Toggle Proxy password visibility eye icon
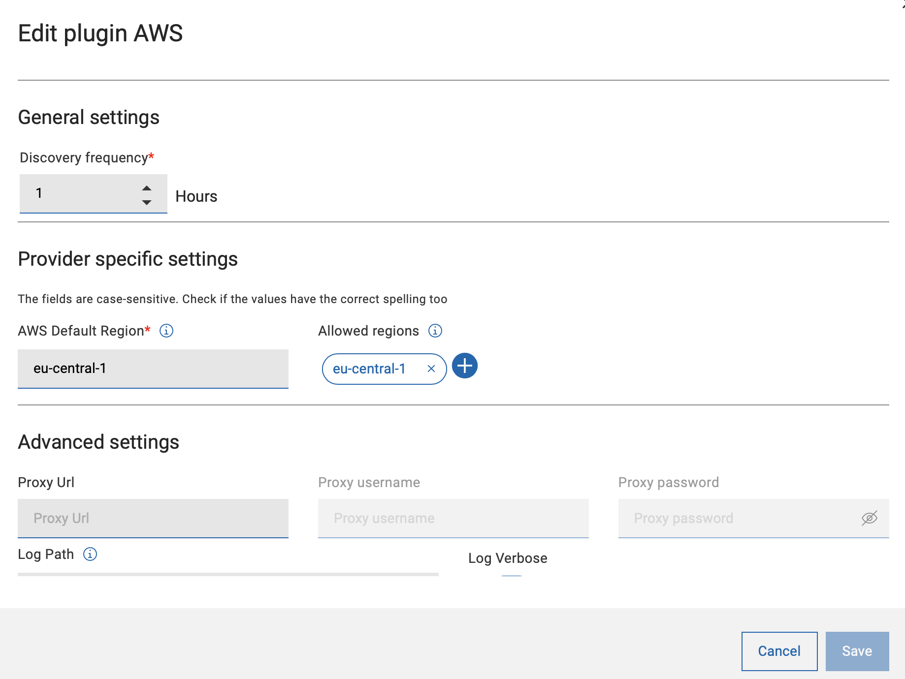Viewport: 905px width, 679px height. click(x=869, y=518)
